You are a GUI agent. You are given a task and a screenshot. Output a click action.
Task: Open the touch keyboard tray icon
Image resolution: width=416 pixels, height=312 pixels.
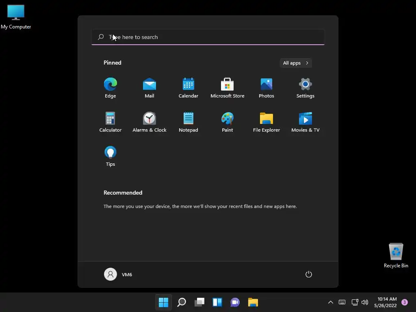pos(342,302)
